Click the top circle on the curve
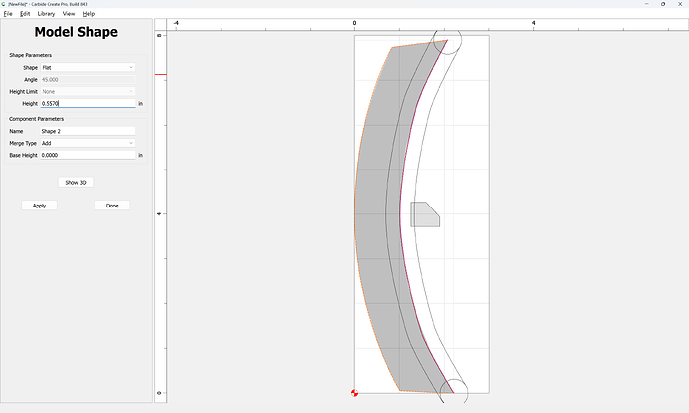The image size is (689, 413). pyautogui.click(x=447, y=40)
